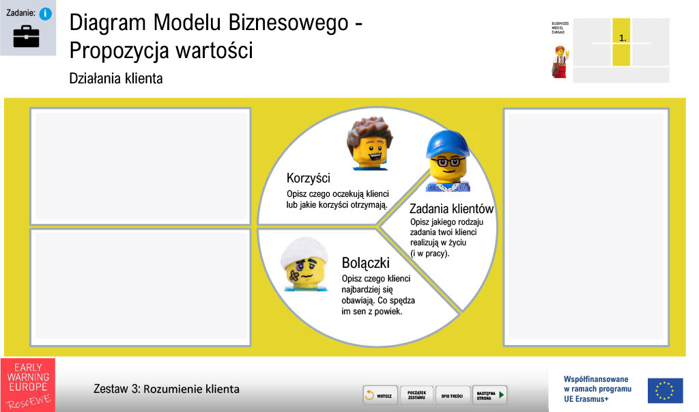
Task: Click the 'Diagram Modelu Biznesowego' title
Action: click(209, 23)
